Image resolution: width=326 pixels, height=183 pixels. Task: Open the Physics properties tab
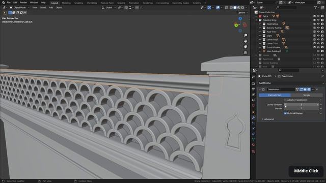tap(253, 129)
